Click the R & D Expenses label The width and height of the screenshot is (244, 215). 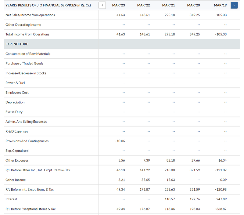(17, 131)
